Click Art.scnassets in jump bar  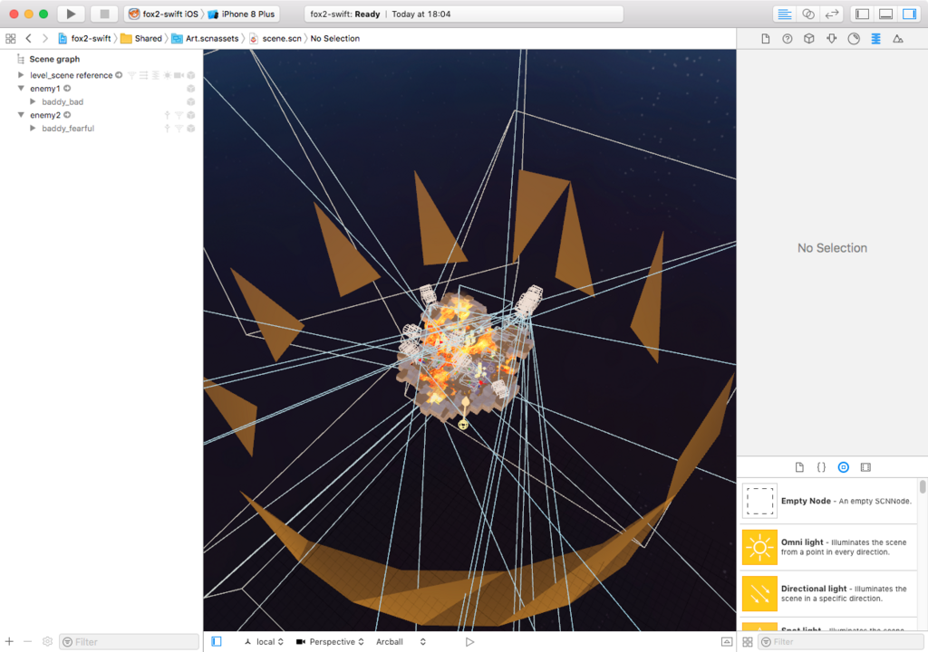pos(205,38)
